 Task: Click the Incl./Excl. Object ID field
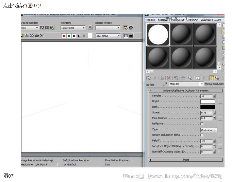207,146
